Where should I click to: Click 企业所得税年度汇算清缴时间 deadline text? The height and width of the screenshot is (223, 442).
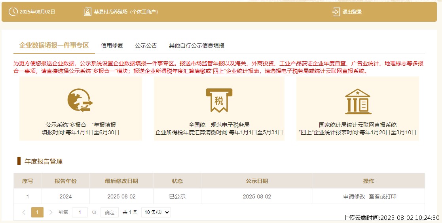(x=219, y=132)
